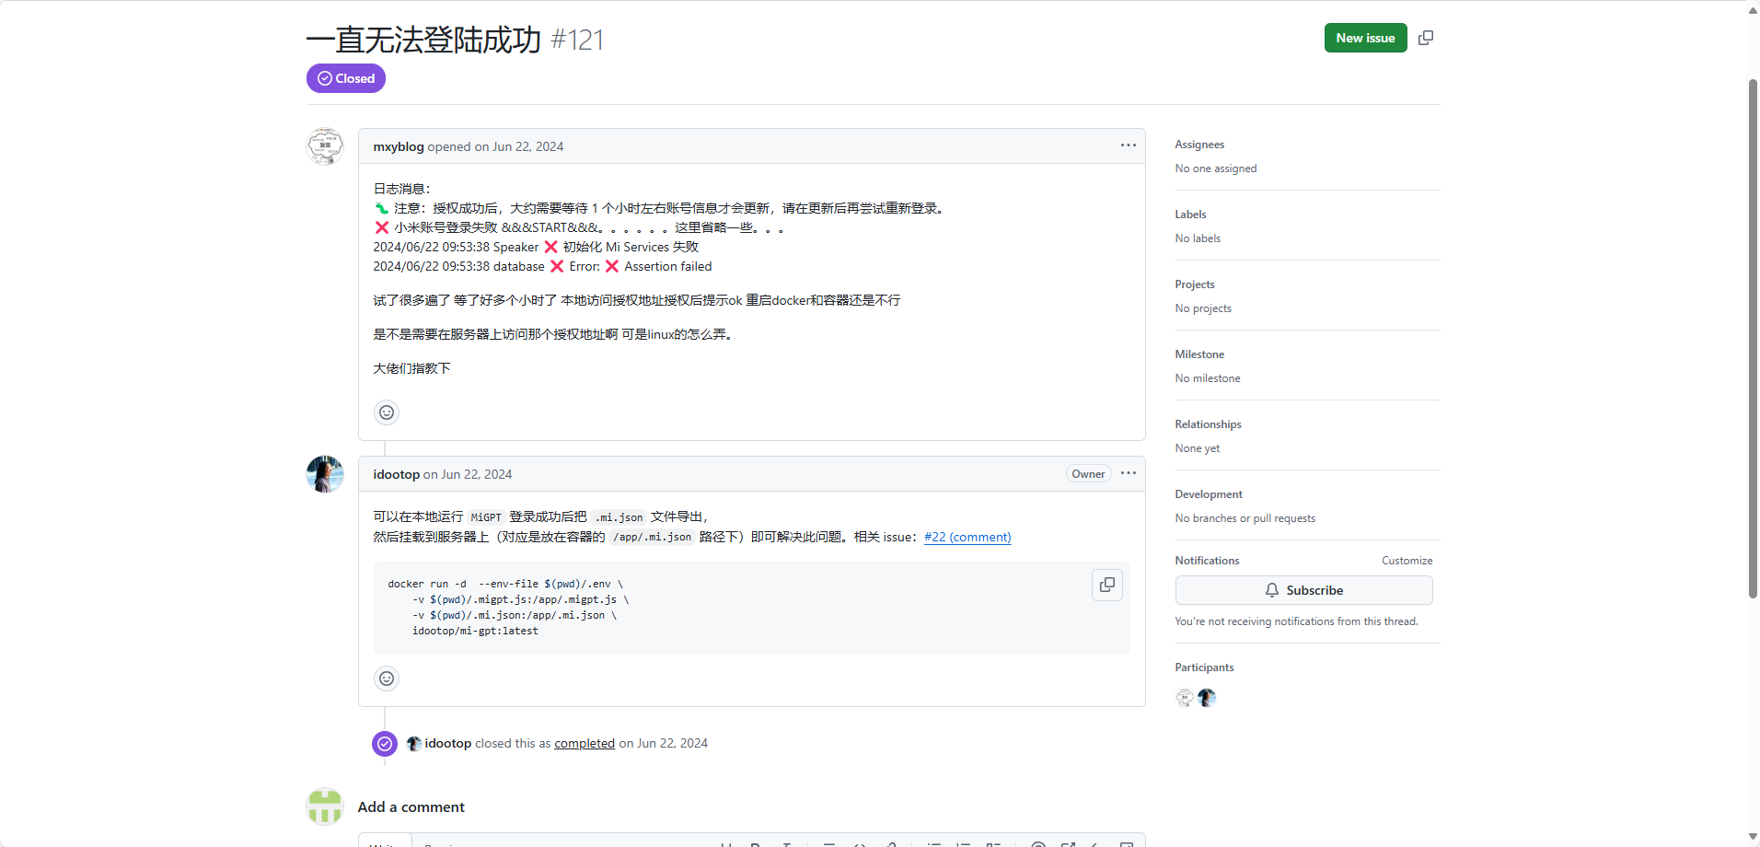Add a numbered list in the comment
The width and height of the screenshot is (1760, 847).
click(x=965, y=842)
